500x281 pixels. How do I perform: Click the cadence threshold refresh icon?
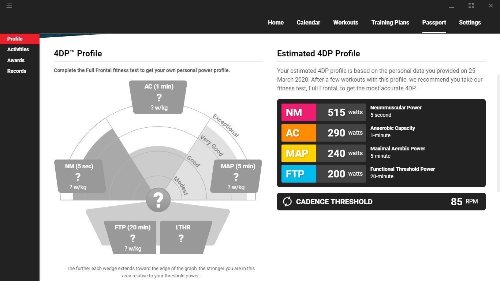tap(287, 202)
